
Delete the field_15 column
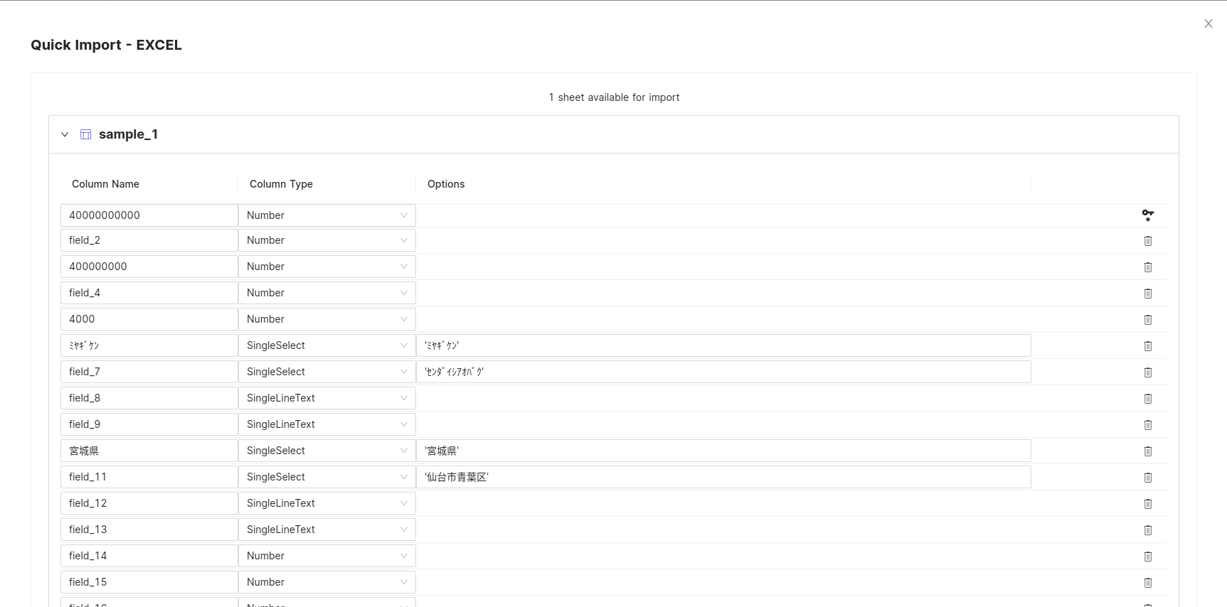1147,583
